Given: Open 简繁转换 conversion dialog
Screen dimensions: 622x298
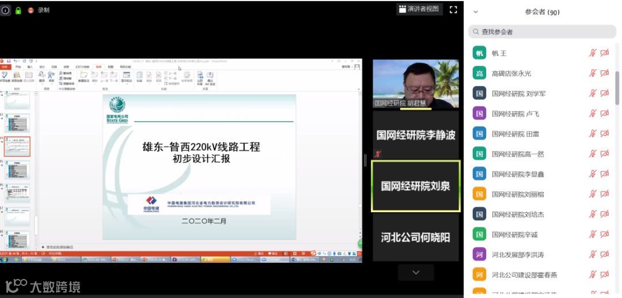Looking at the screenshot, I should [67, 83].
